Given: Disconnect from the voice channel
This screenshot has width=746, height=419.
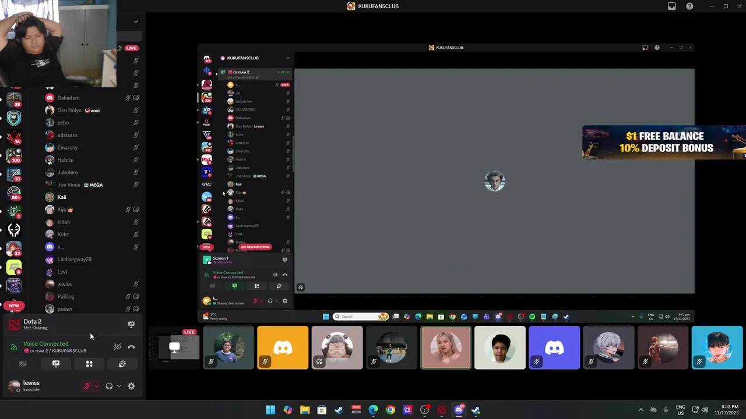Looking at the screenshot, I should pyautogui.click(x=131, y=347).
